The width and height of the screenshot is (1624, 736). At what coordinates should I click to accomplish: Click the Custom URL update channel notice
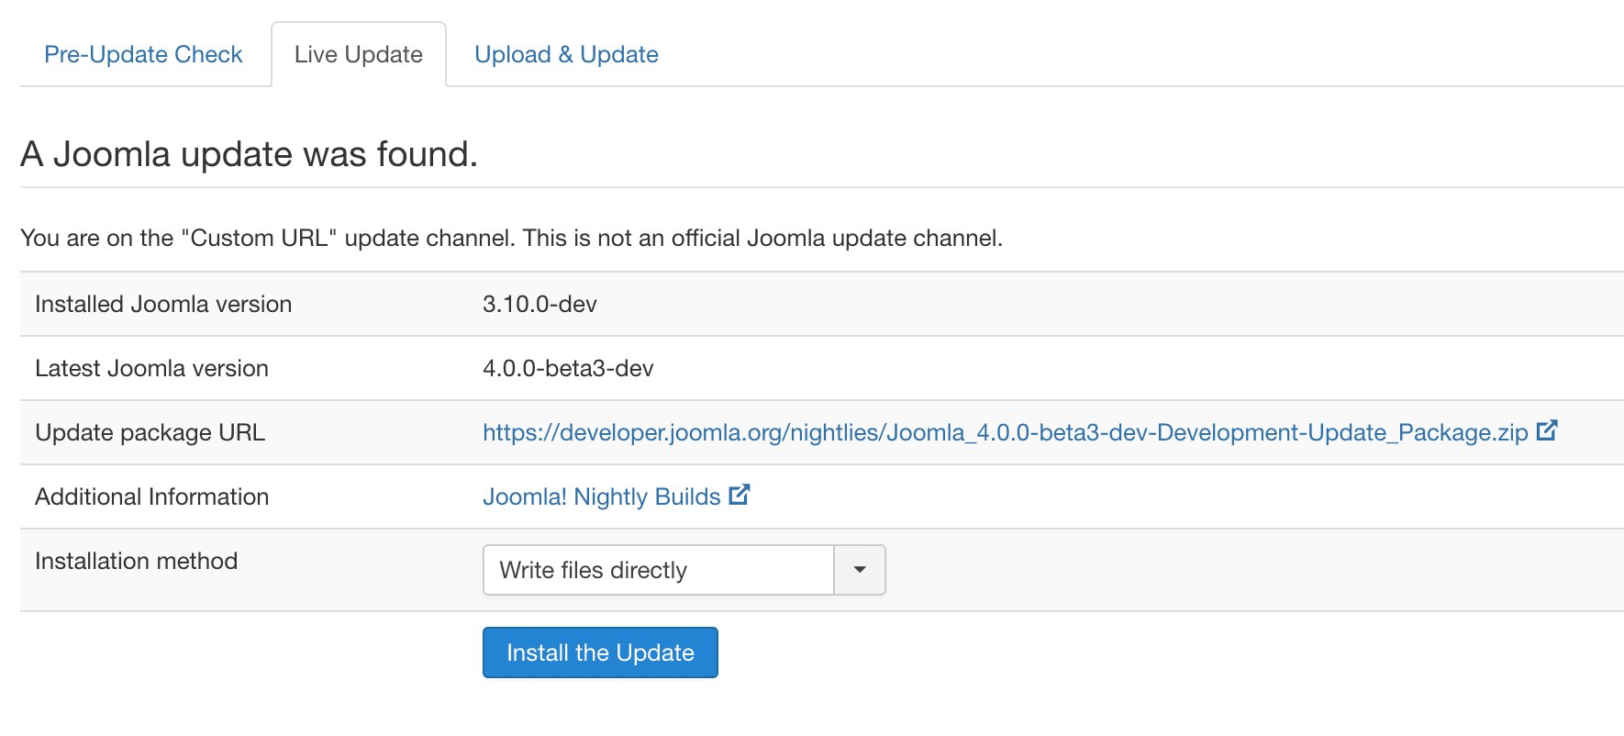[x=511, y=238]
